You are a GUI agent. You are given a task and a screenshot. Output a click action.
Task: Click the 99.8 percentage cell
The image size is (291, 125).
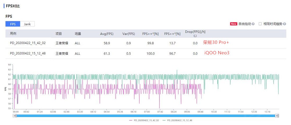pos(150,43)
